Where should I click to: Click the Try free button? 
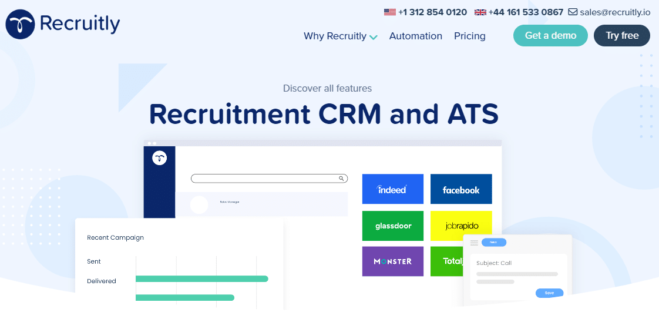[622, 35]
